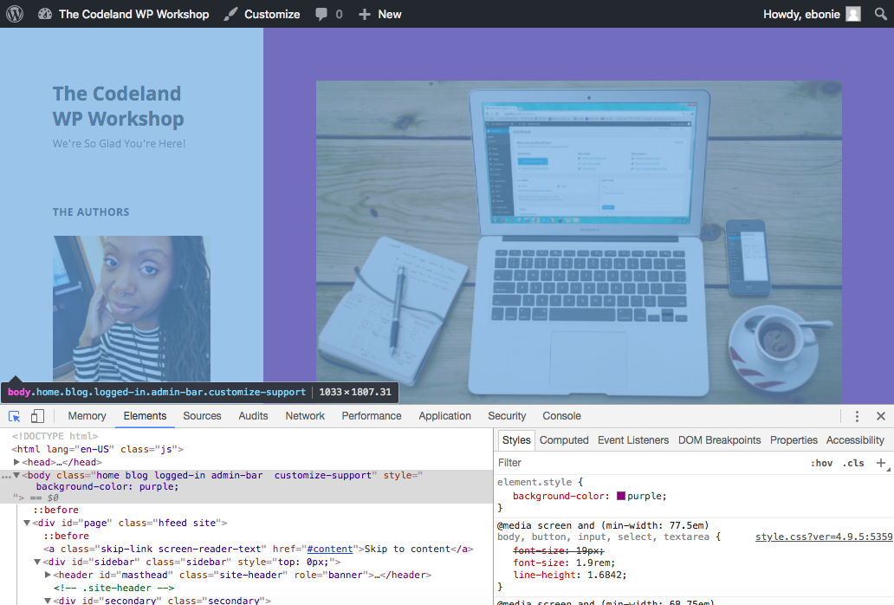The width and height of the screenshot is (894, 605).
Task: Select the Properties pane tab
Action: click(x=794, y=440)
